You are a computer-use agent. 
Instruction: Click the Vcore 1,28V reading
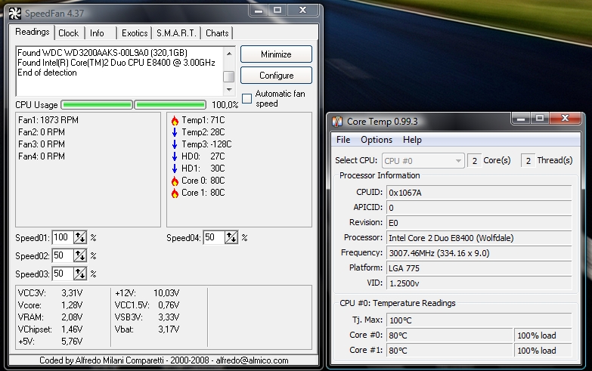pyautogui.click(x=50, y=305)
